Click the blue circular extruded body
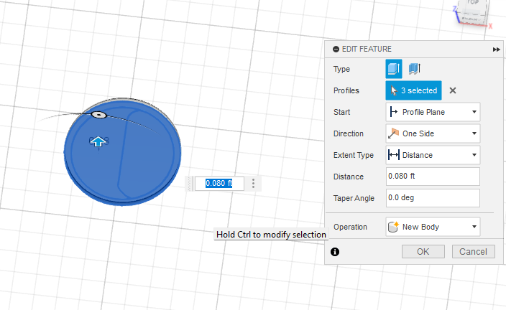Viewport: 506px width, 310px height. click(123, 151)
